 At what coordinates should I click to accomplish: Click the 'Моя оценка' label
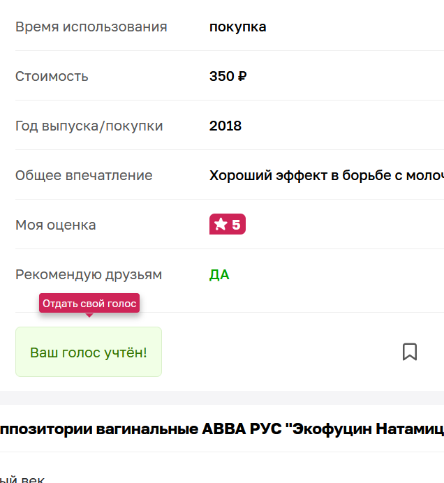coord(56,225)
